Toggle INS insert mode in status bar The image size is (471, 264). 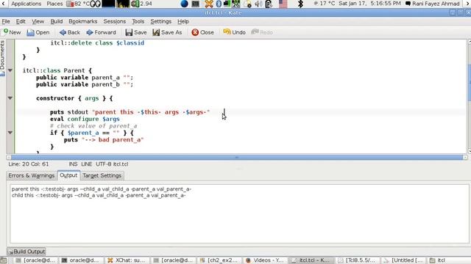point(73,164)
